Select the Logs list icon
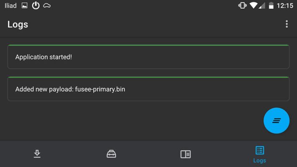 pyautogui.click(x=260, y=150)
